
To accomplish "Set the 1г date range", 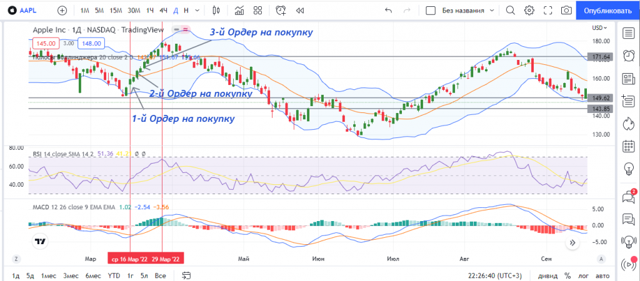I will (x=131, y=276).
